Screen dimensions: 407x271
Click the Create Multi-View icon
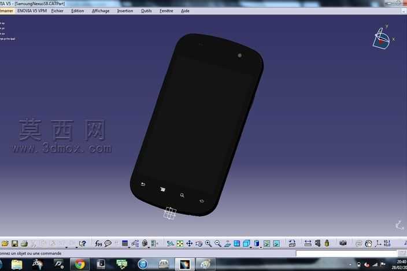click(x=236, y=243)
